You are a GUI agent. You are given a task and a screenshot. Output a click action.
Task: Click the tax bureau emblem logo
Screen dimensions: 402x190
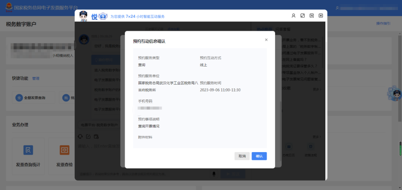(x=9, y=8)
